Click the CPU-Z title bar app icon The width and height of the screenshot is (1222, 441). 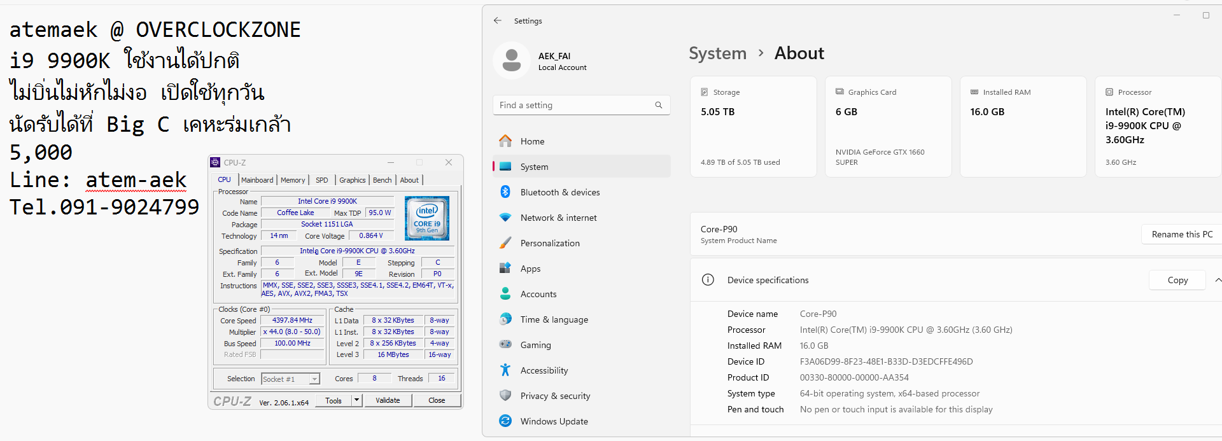pos(216,162)
